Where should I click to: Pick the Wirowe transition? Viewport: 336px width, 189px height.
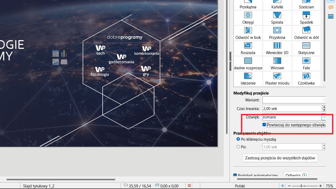click(277, 64)
